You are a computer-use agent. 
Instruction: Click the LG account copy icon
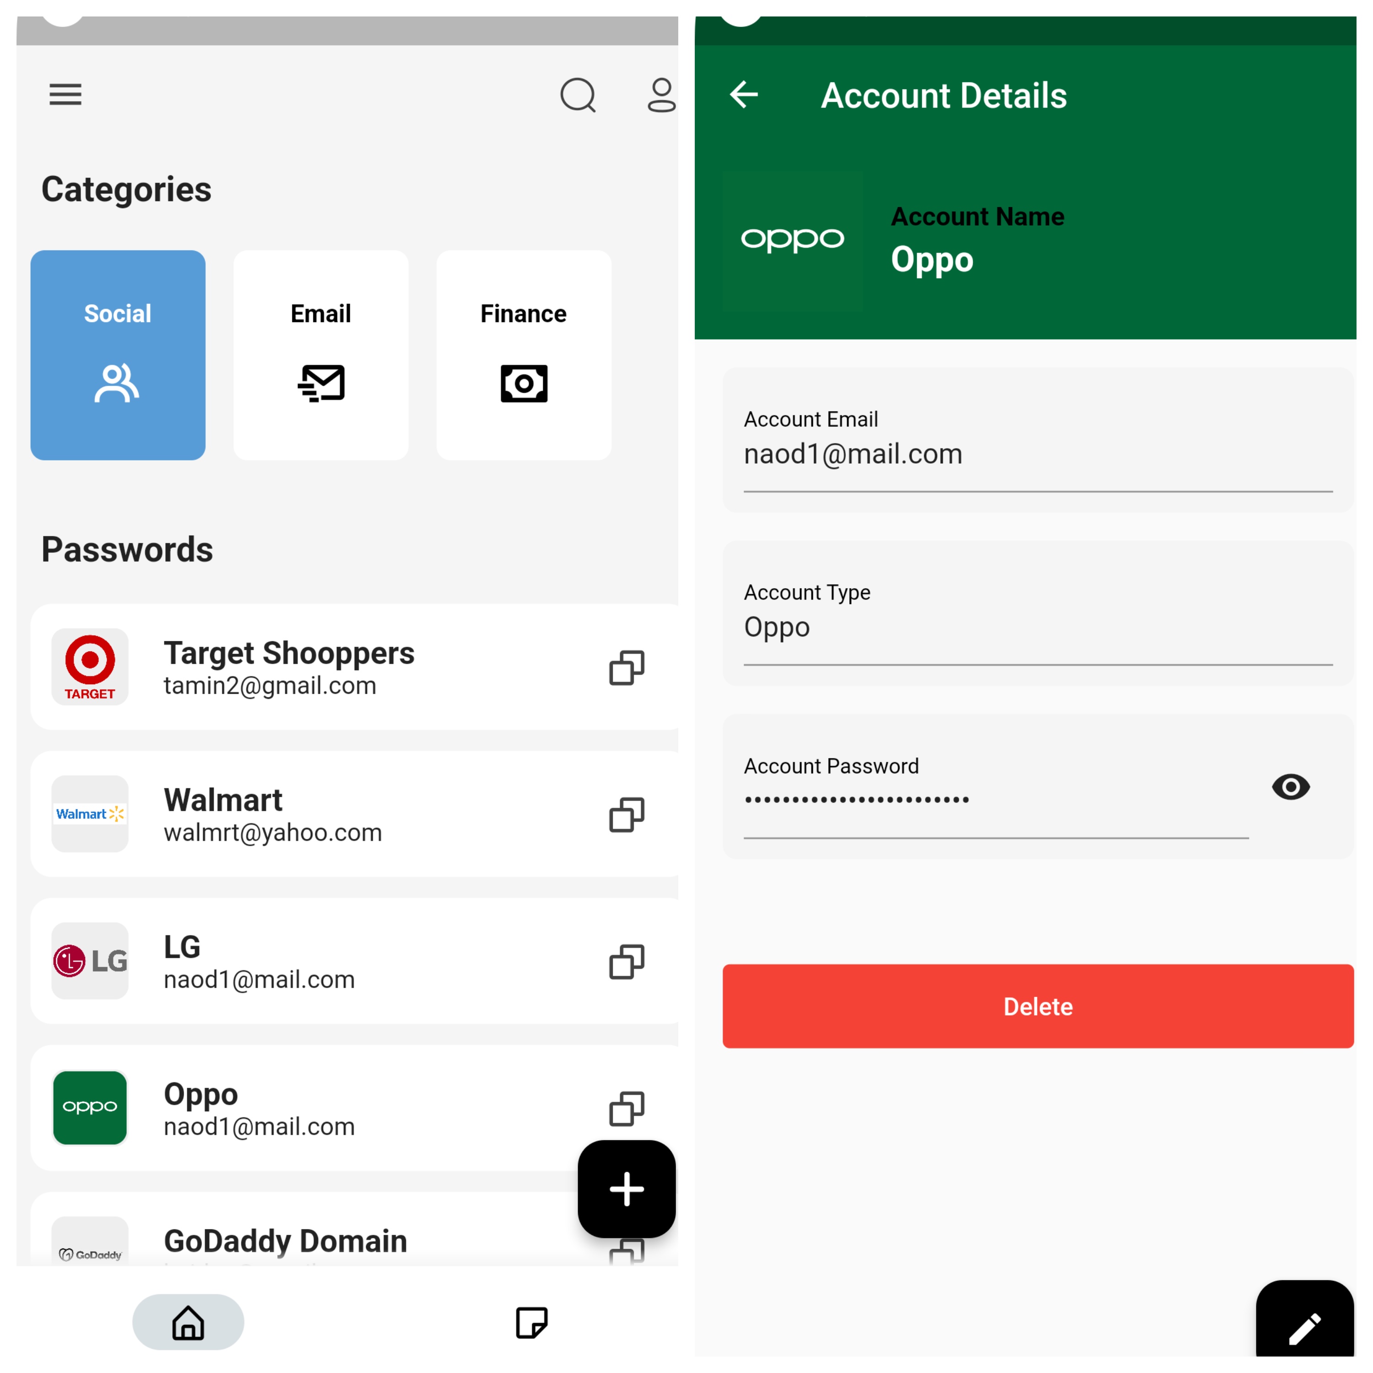627,961
